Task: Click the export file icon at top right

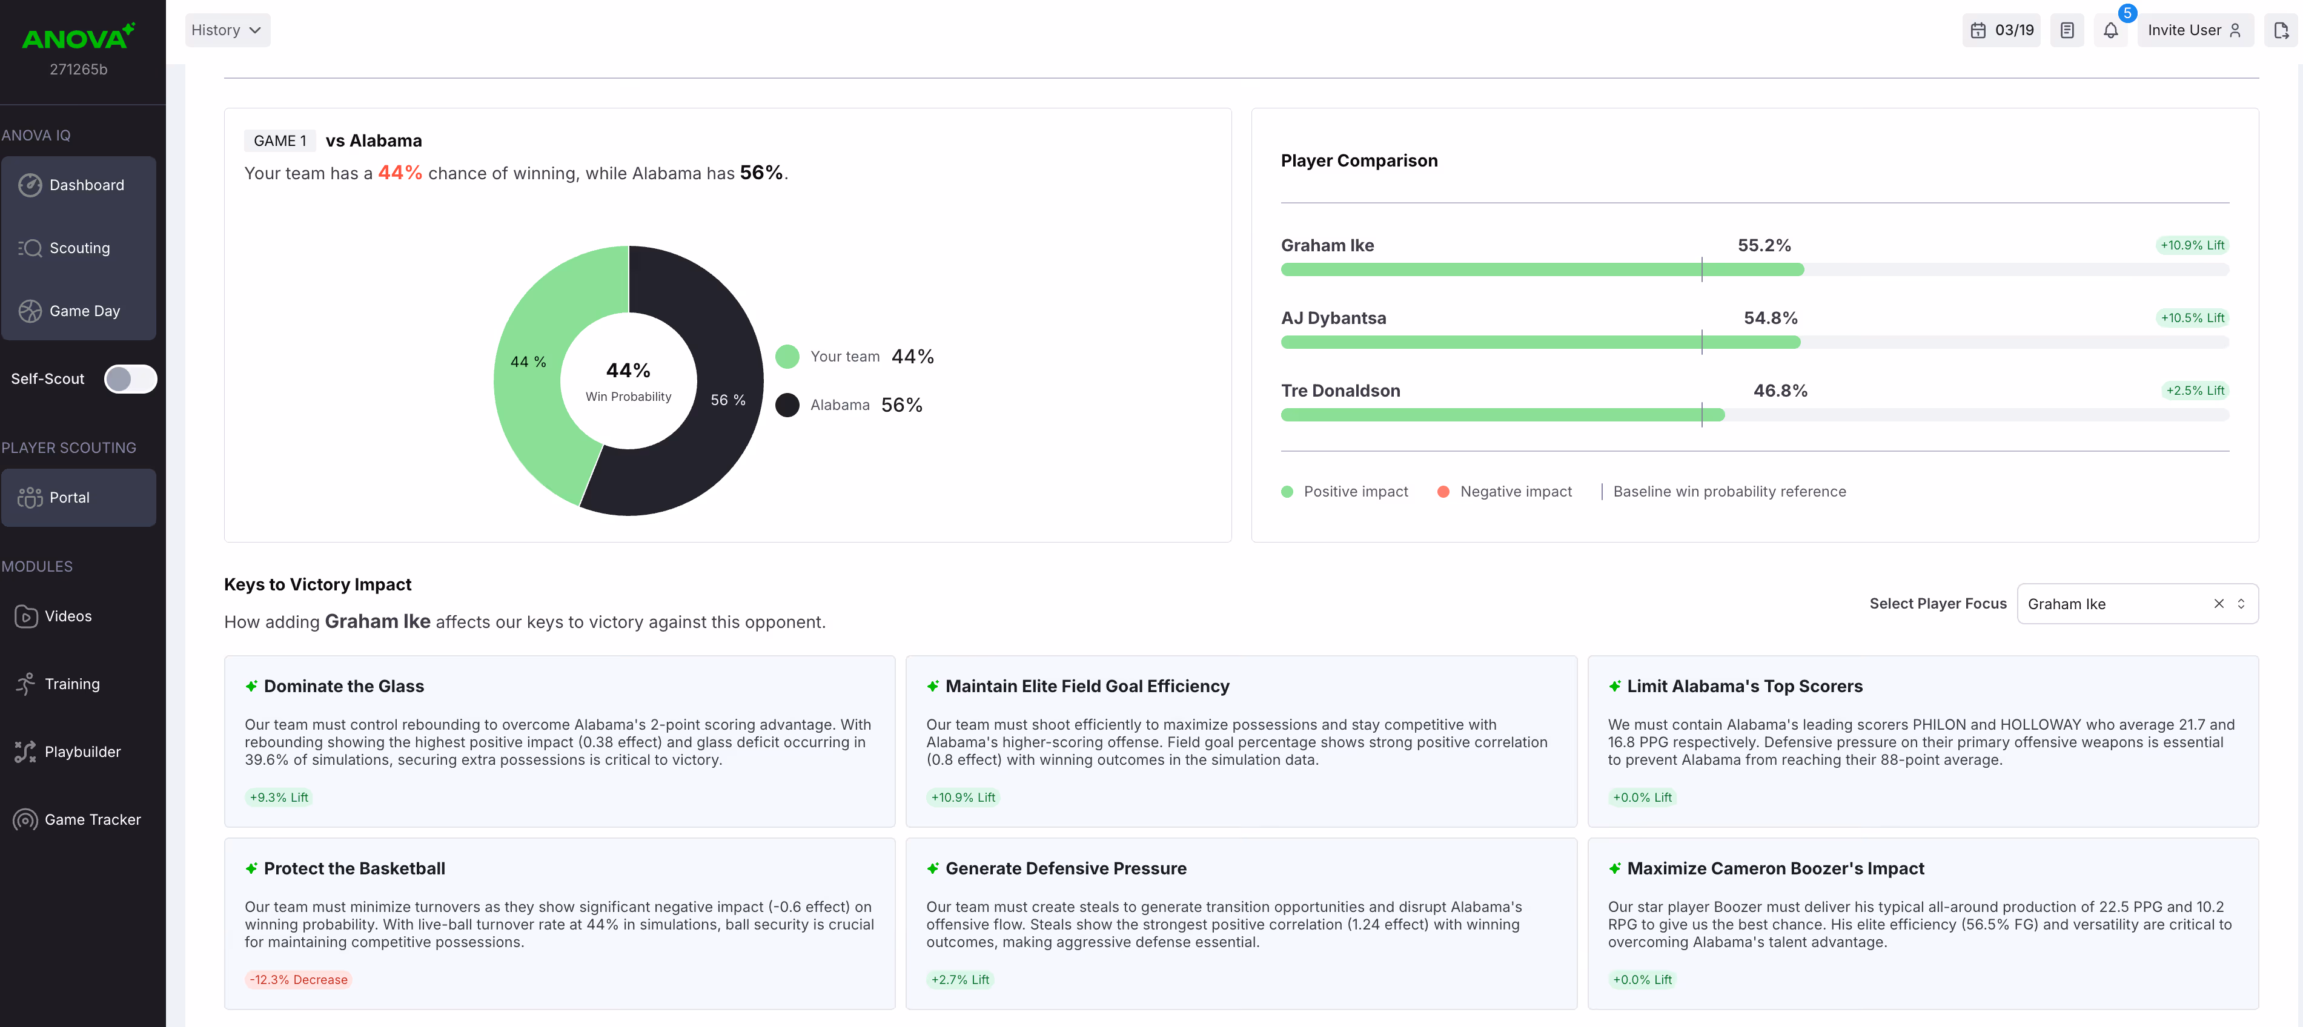Action: (x=2281, y=30)
